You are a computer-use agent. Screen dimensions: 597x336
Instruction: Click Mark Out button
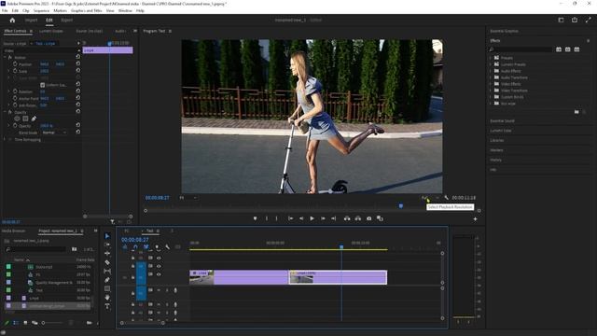point(277,218)
